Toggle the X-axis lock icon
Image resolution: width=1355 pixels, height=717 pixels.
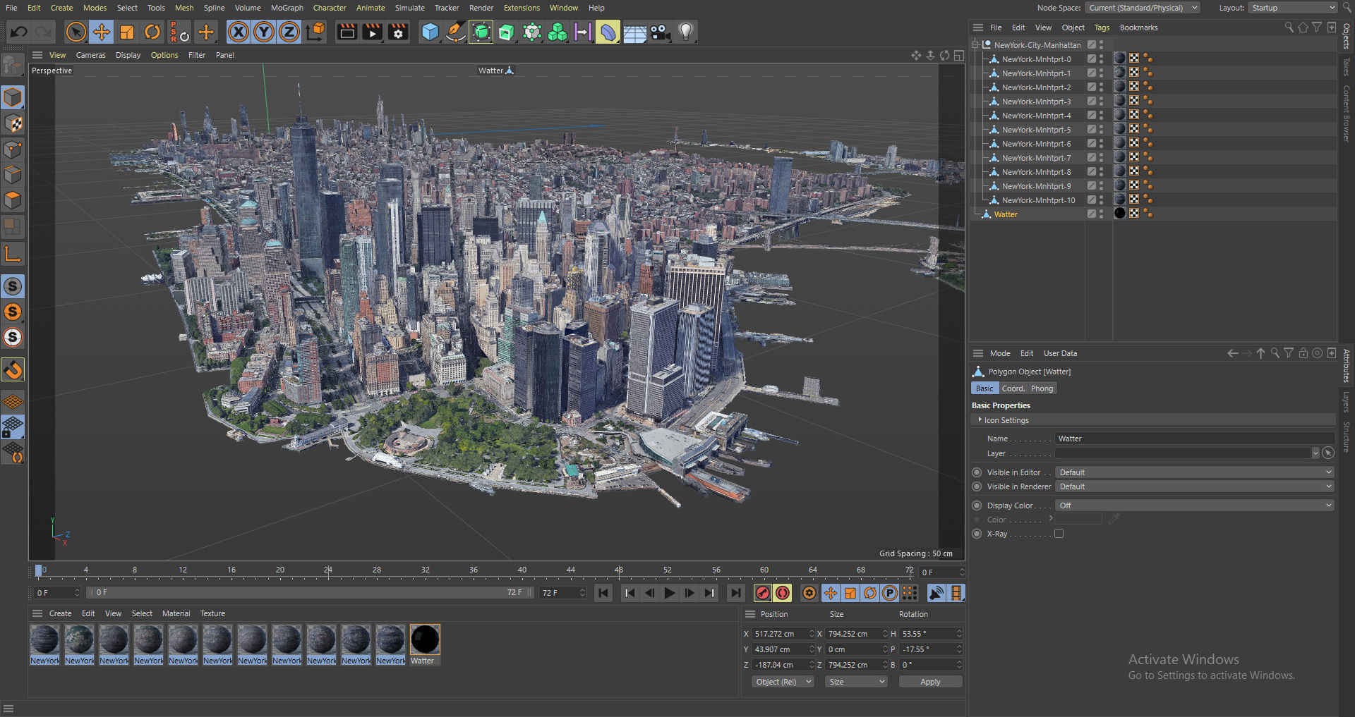pos(239,32)
